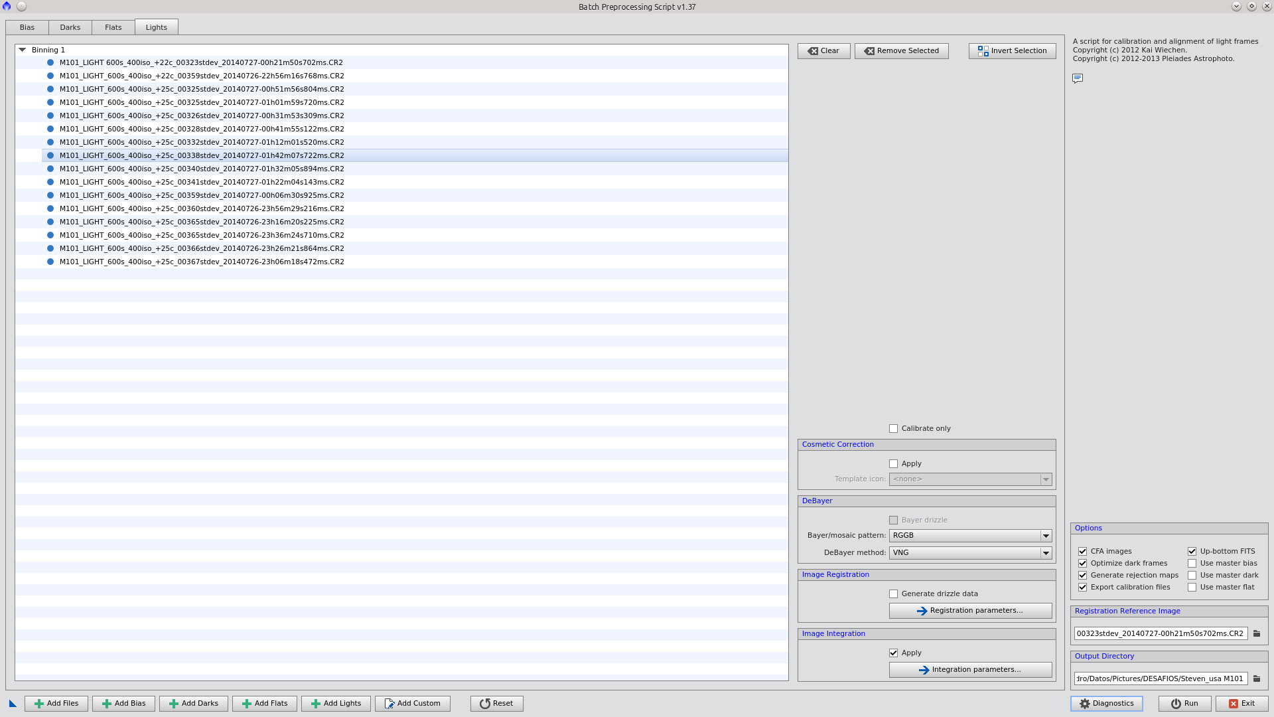Click the comment bubble icon below the copyright text

(x=1078, y=78)
